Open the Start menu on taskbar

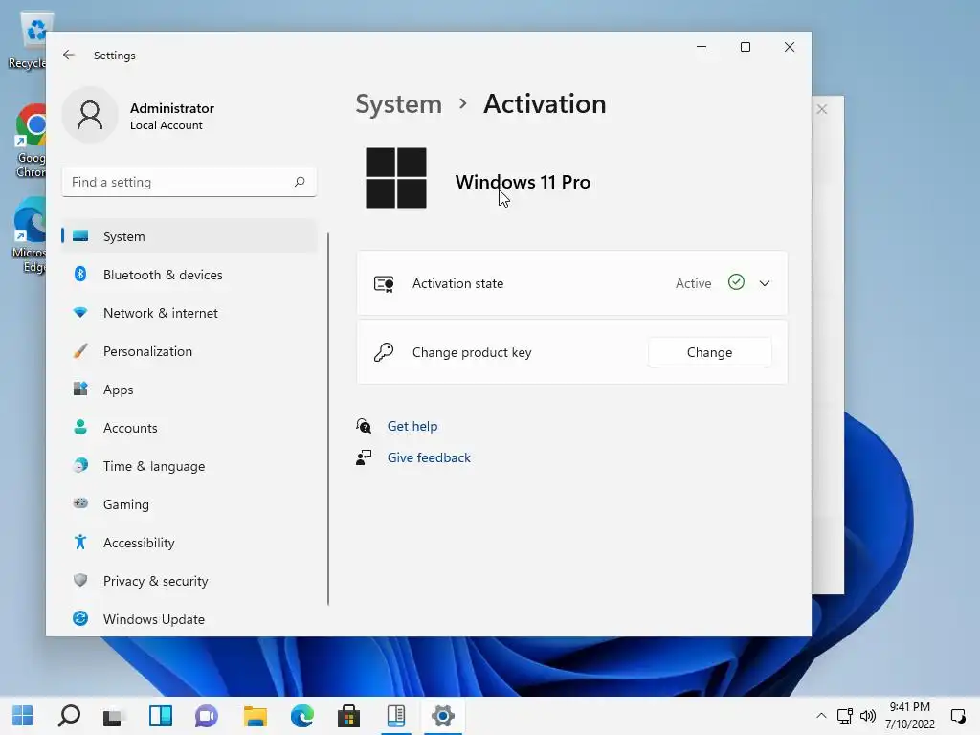[23, 716]
